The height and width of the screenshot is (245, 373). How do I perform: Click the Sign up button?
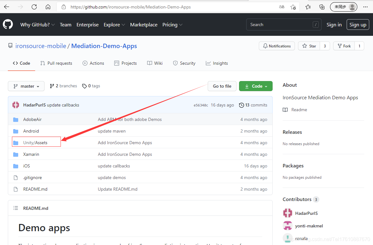click(x=358, y=25)
